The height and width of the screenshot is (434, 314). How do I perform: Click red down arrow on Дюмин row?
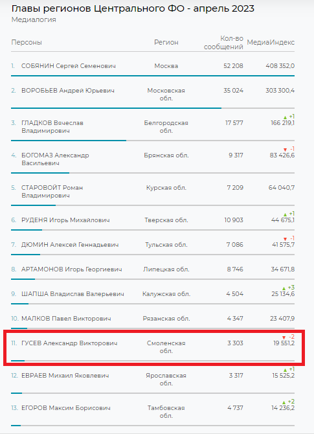click(286, 239)
